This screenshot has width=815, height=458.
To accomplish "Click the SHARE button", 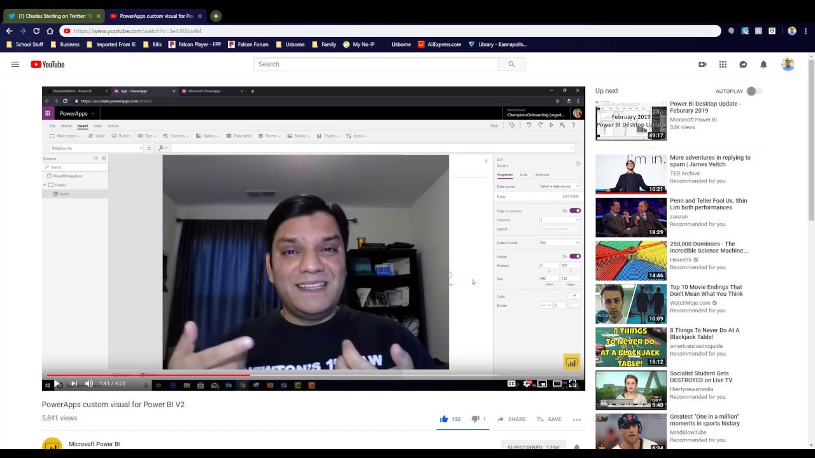I will pos(511,419).
